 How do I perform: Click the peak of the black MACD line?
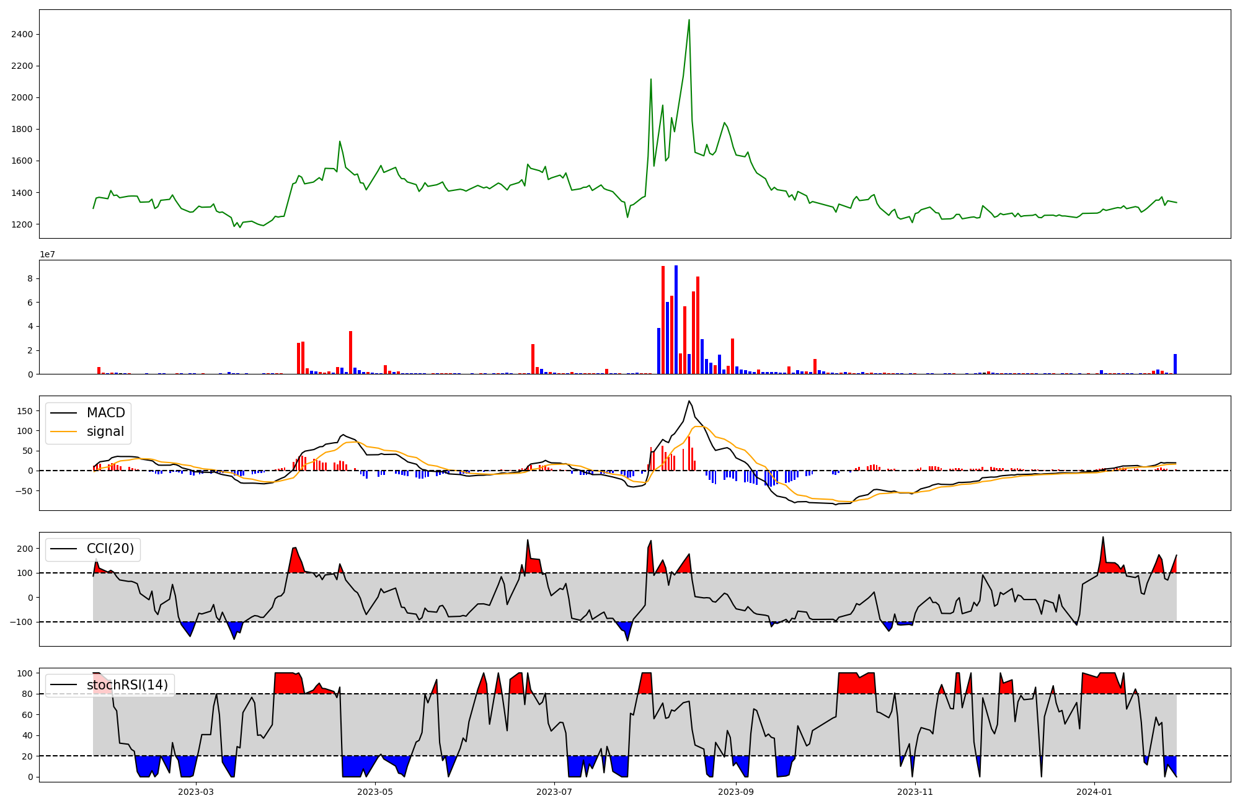[x=689, y=401]
